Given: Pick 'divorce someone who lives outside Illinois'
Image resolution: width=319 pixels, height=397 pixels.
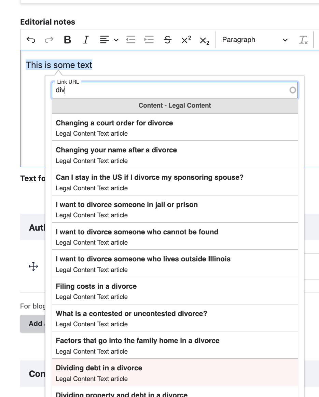Looking at the screenshot, I should 175,263.
